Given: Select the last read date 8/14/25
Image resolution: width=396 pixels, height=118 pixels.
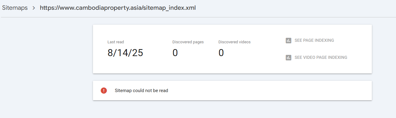Looking at the screenshot, I should point(125,53).
